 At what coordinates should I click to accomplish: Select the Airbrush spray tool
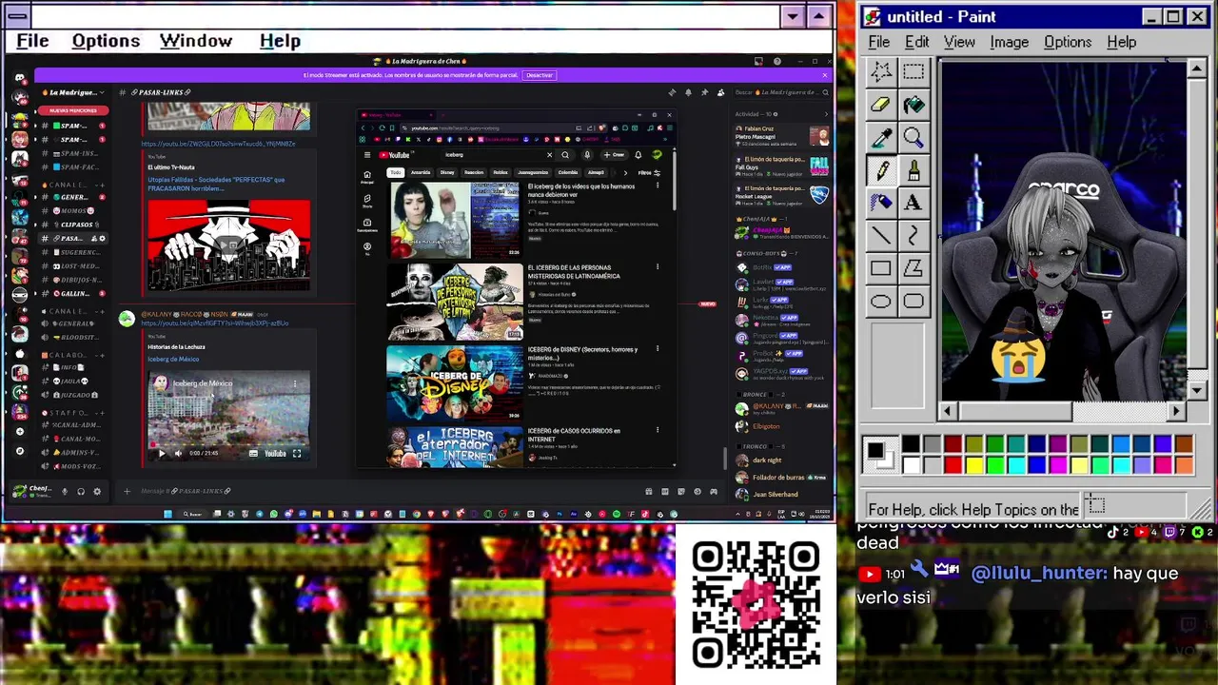coord(880,203)
